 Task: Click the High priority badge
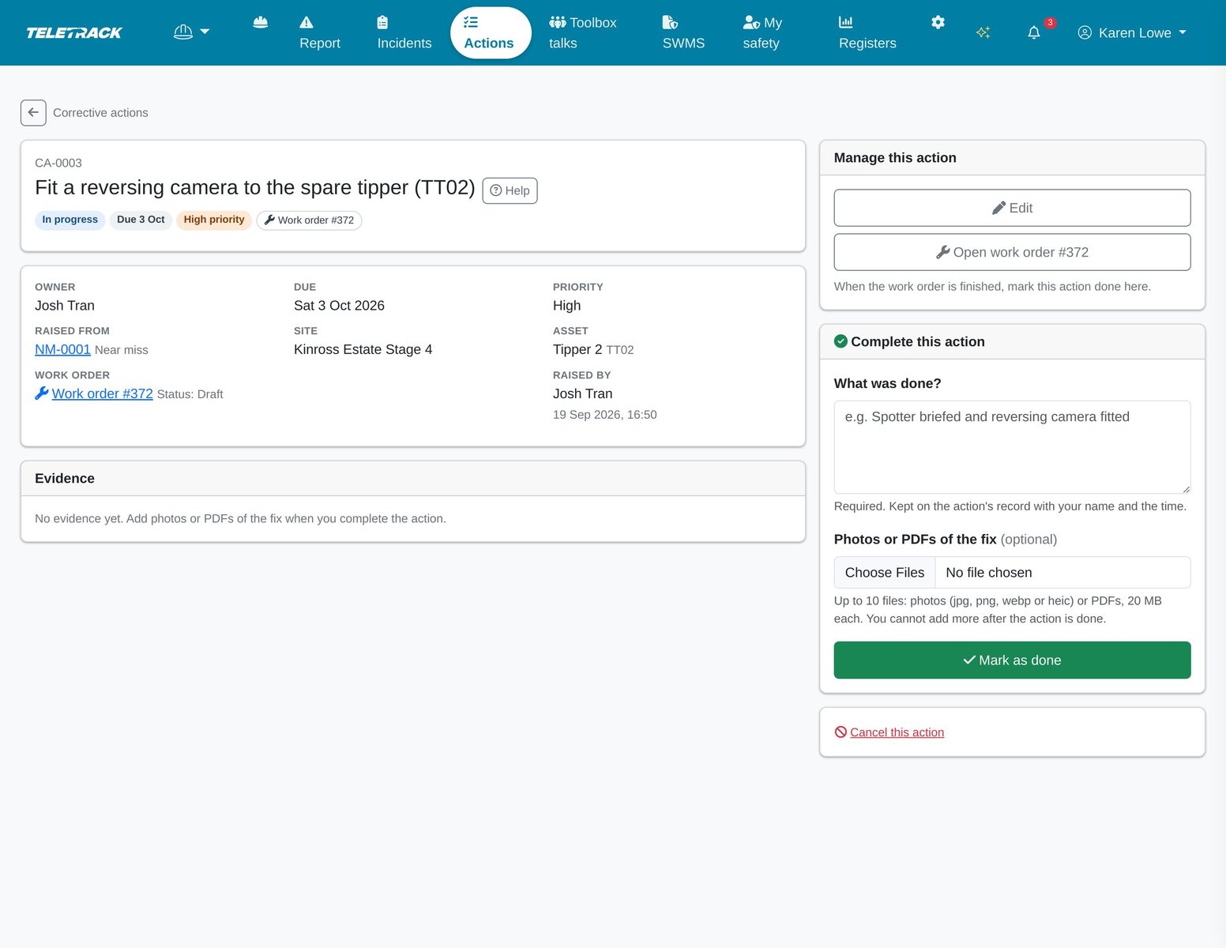click(214, 220)
